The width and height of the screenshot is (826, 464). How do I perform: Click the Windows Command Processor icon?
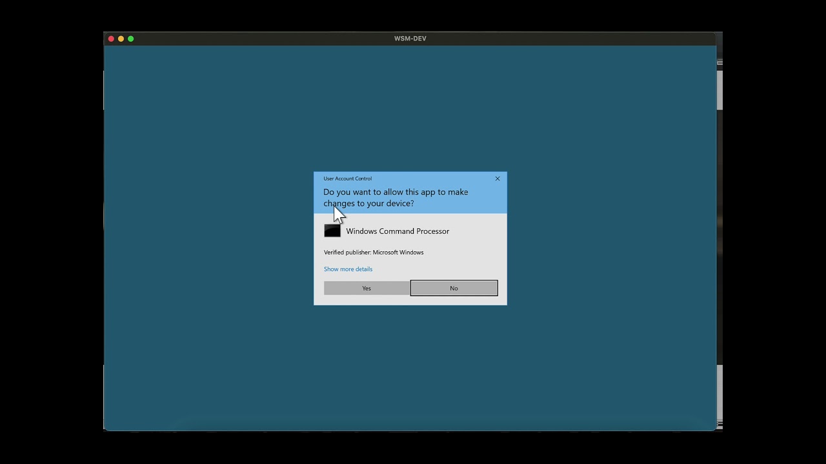pos(332,231)
